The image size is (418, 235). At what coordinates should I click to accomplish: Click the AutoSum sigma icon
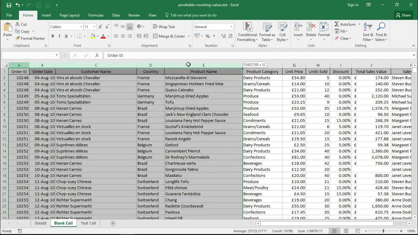point(337,24)
